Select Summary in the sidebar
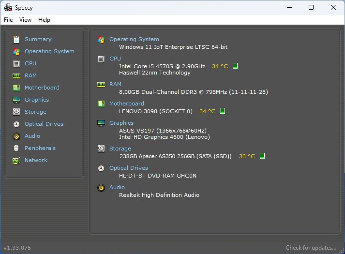This screenshot has height=254, width=345. tap(38, 39)
